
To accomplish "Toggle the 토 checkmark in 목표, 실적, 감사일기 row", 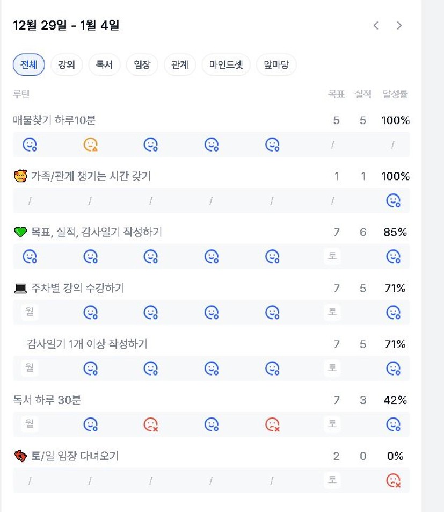I will (332, 256).
